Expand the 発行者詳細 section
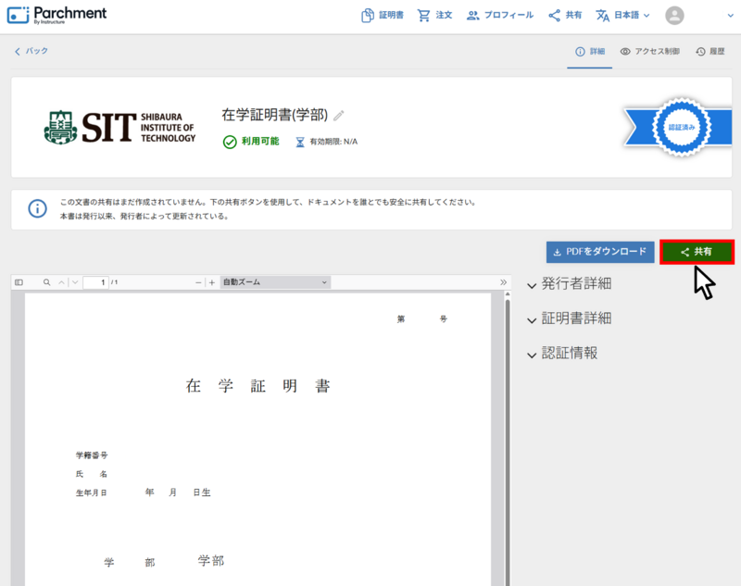The width and height of the screenshot is (741, 586). pyautogui.click(x=569, y=284)
